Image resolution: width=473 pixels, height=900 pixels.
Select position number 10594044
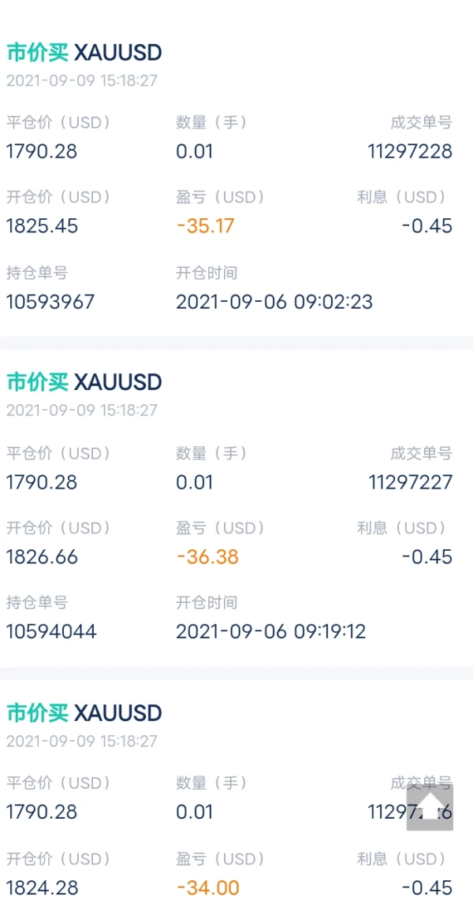51,631
